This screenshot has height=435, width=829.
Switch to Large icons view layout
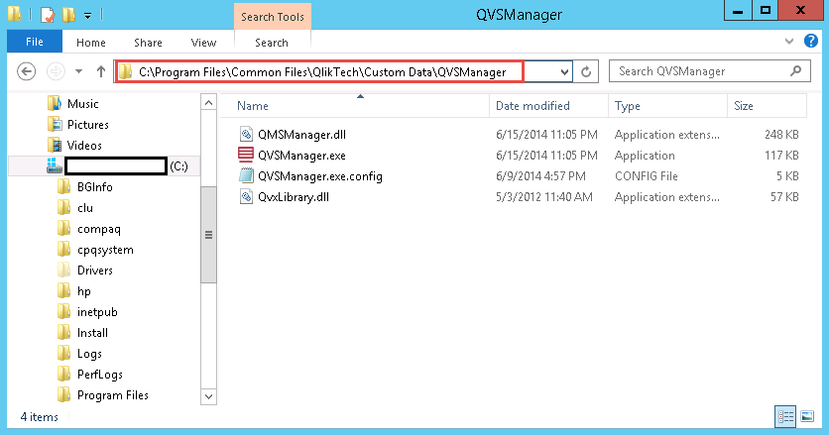click(x=807, y=416)
